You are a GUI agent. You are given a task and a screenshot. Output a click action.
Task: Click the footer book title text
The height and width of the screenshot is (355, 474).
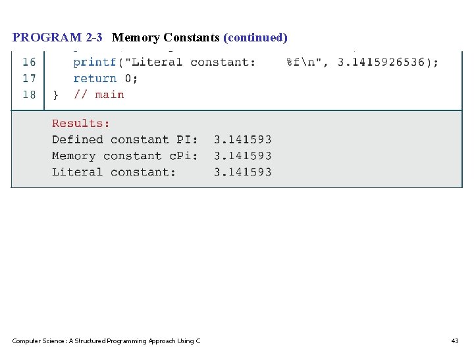tap(106, 341)
